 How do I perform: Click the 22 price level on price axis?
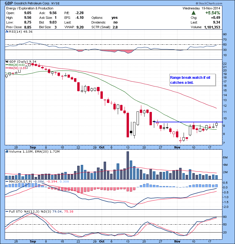(225, 63)
